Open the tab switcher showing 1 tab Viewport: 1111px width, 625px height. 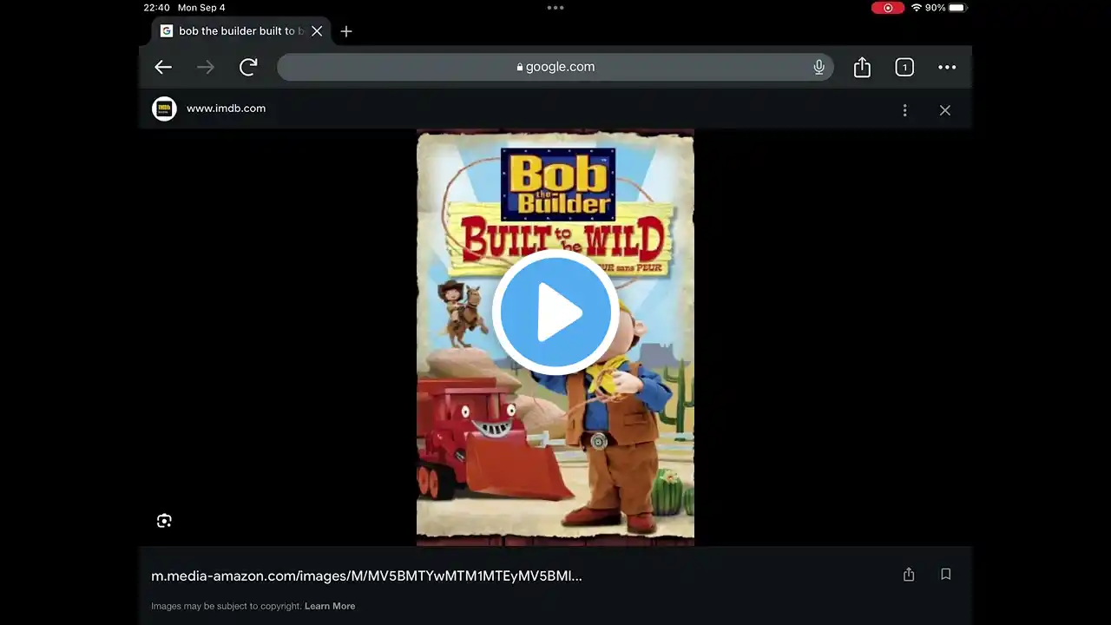tap(904, 67)
